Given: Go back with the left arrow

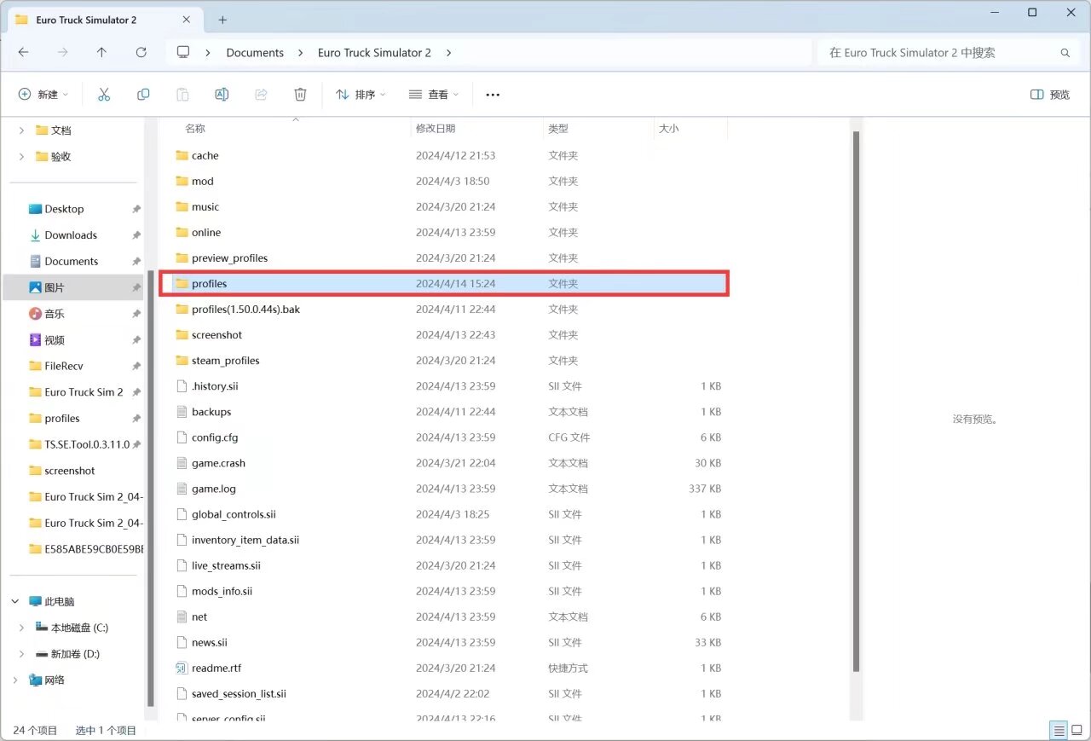Looking at the screenshot, I should click(23, 53).
